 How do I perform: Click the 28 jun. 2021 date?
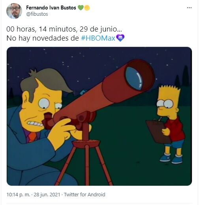point(47,194)
